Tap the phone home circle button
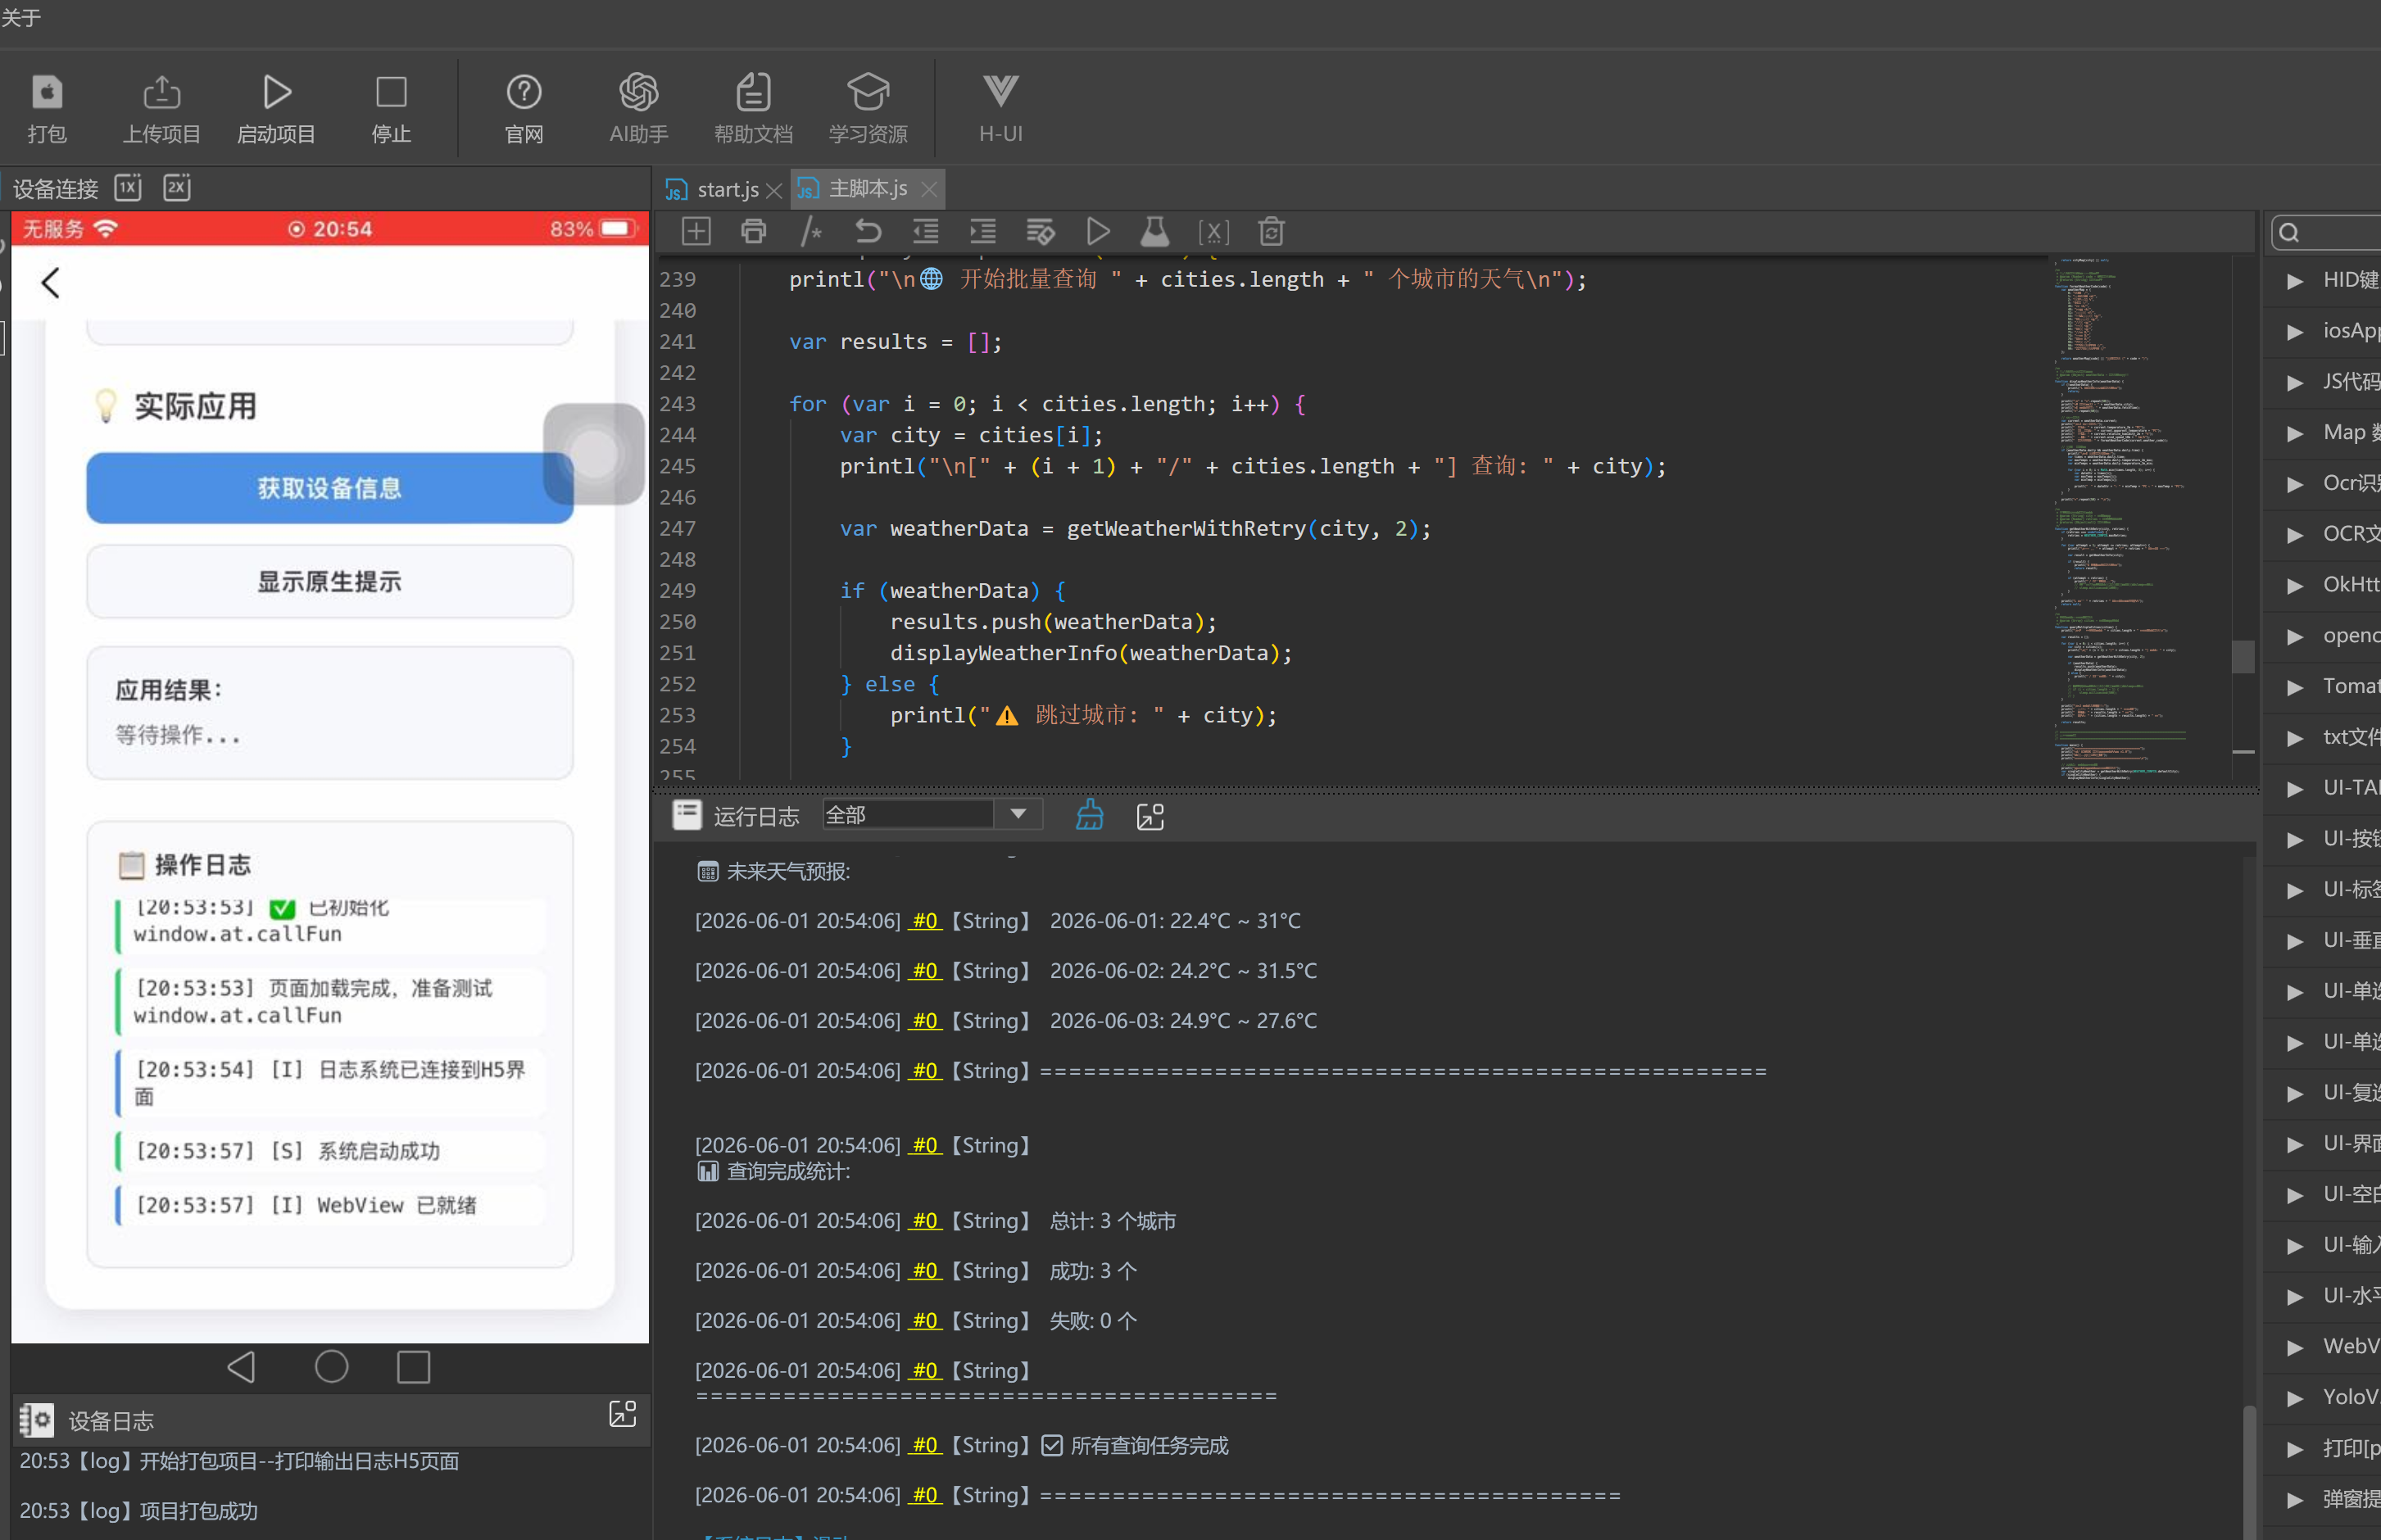Image resolution: width=2381 pixels, height=1540 pixels. pos(331,1366)
